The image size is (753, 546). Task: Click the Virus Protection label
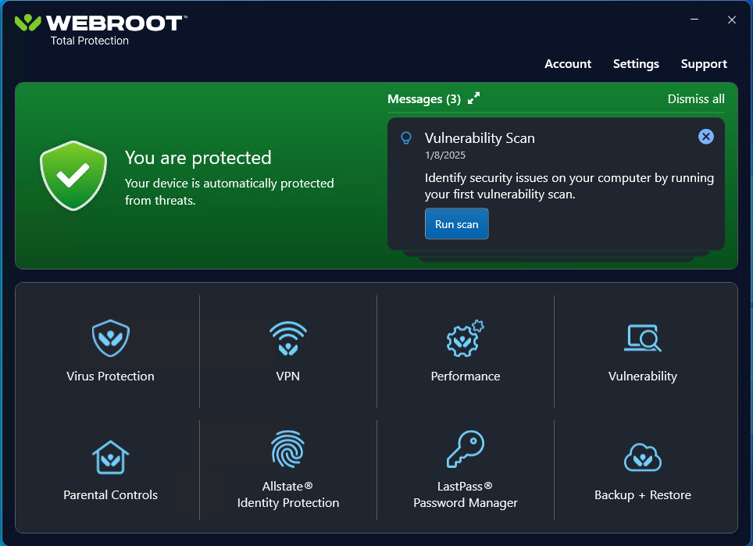[110, 376]
